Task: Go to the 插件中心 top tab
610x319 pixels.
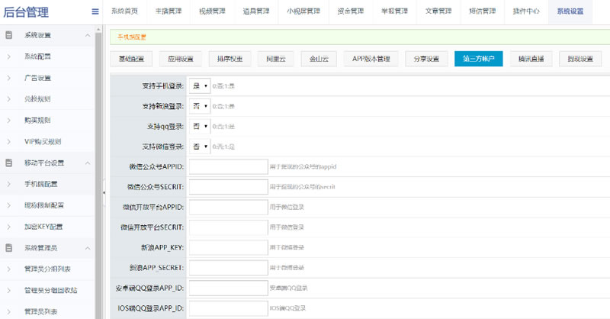Action: (527, 11)
